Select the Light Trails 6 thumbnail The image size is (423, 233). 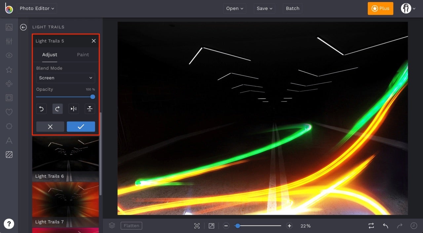[x=65, y=155]
